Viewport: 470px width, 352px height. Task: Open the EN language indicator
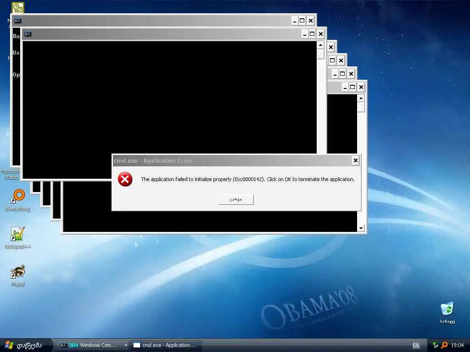click(415, 345)
